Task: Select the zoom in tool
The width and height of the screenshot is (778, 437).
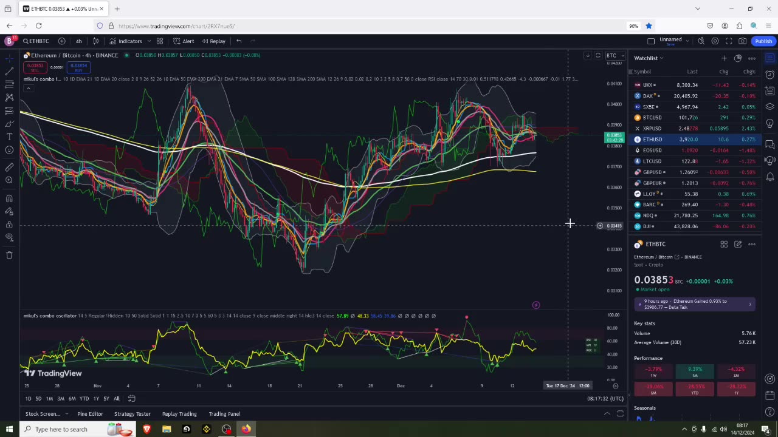Action: 9,180
